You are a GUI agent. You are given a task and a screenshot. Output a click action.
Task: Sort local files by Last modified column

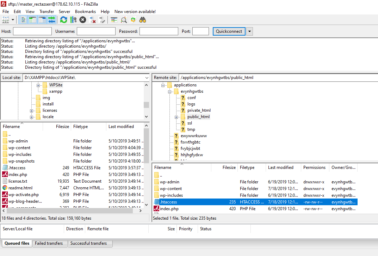[x=124, y=127]
